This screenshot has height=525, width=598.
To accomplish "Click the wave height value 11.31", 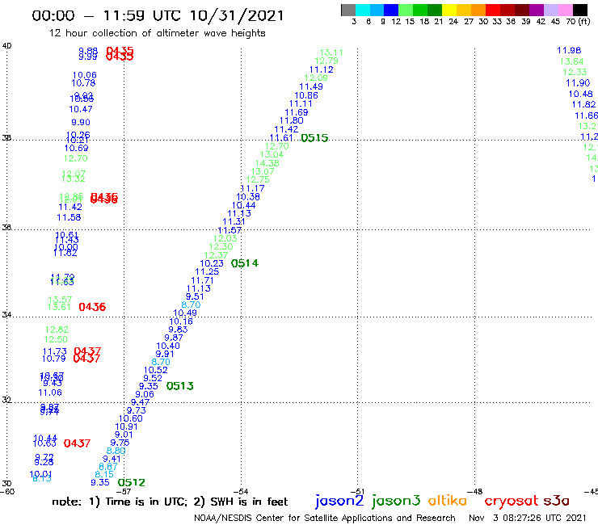I will pos(234,221).
